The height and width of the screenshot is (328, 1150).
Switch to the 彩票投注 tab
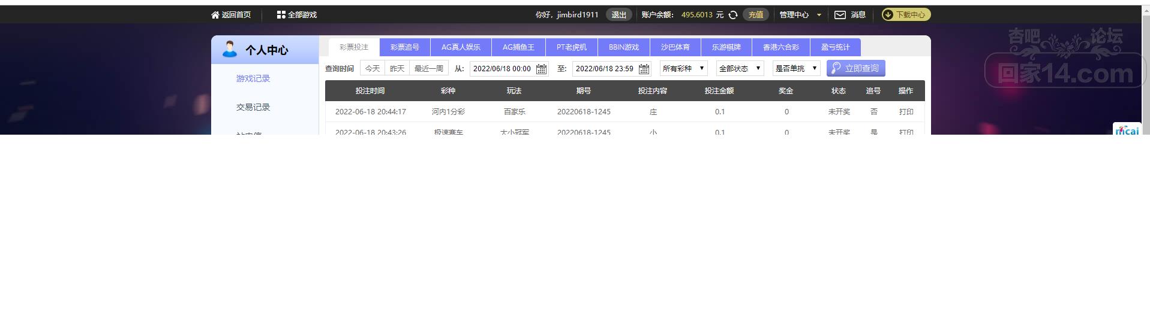coord(354,47)
